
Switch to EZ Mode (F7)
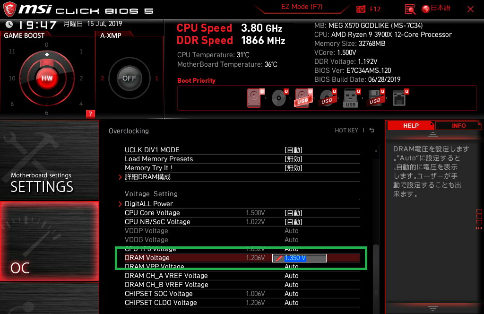click(x=302, y=7)
